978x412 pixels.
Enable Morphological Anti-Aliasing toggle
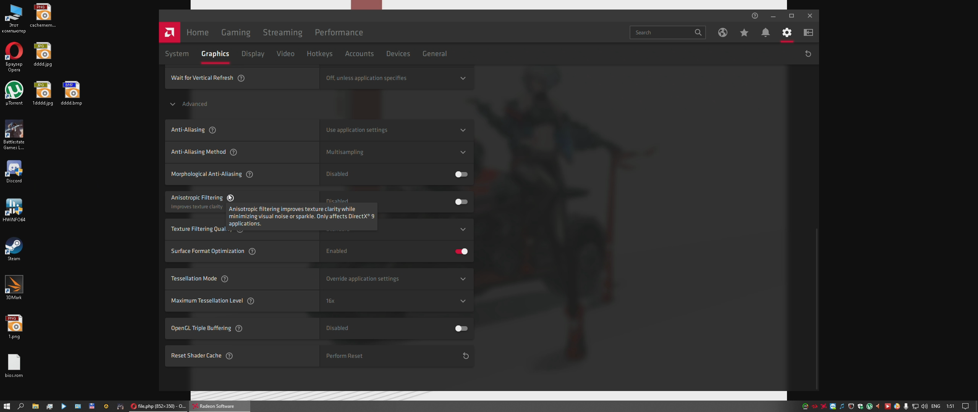click(461, 174)
